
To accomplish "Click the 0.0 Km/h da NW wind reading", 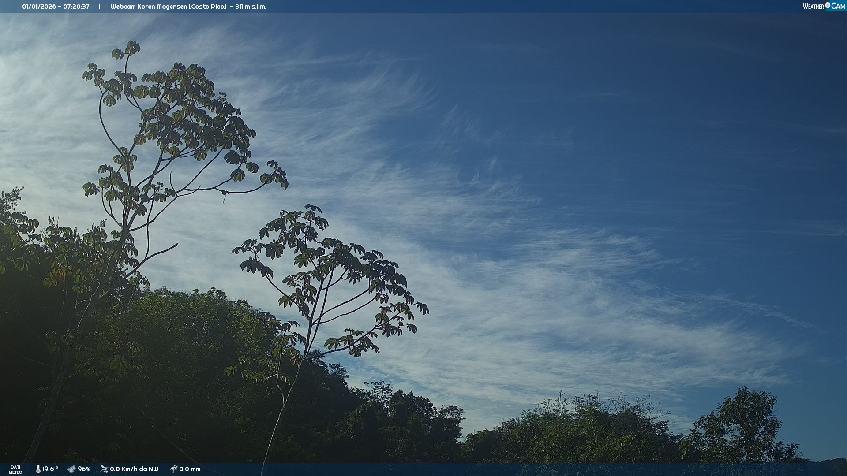I will coord(134,469).
